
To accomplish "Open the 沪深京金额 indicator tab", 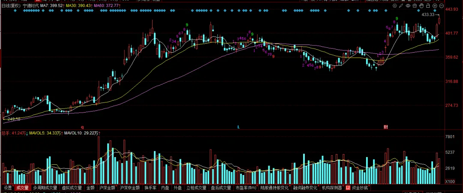I will point(129,187).
